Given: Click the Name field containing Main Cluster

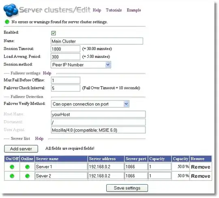Looking at the screenshot, I should click(97, 41).
